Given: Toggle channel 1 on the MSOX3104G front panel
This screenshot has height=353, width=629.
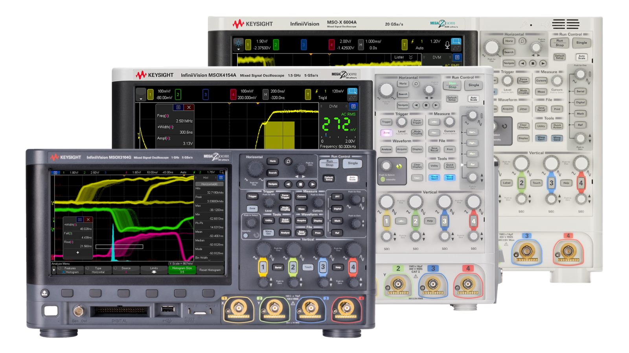Looking at the screenshot, I should pyautogui.click(x=263, y=267).
